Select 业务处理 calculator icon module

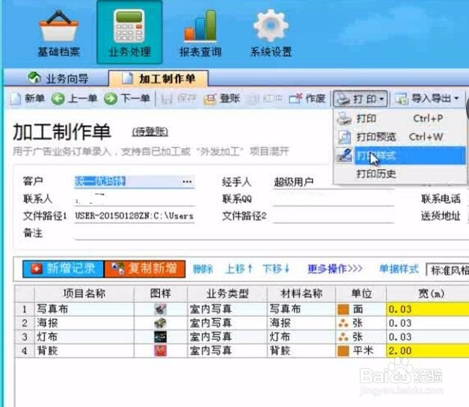pos(129,32)
